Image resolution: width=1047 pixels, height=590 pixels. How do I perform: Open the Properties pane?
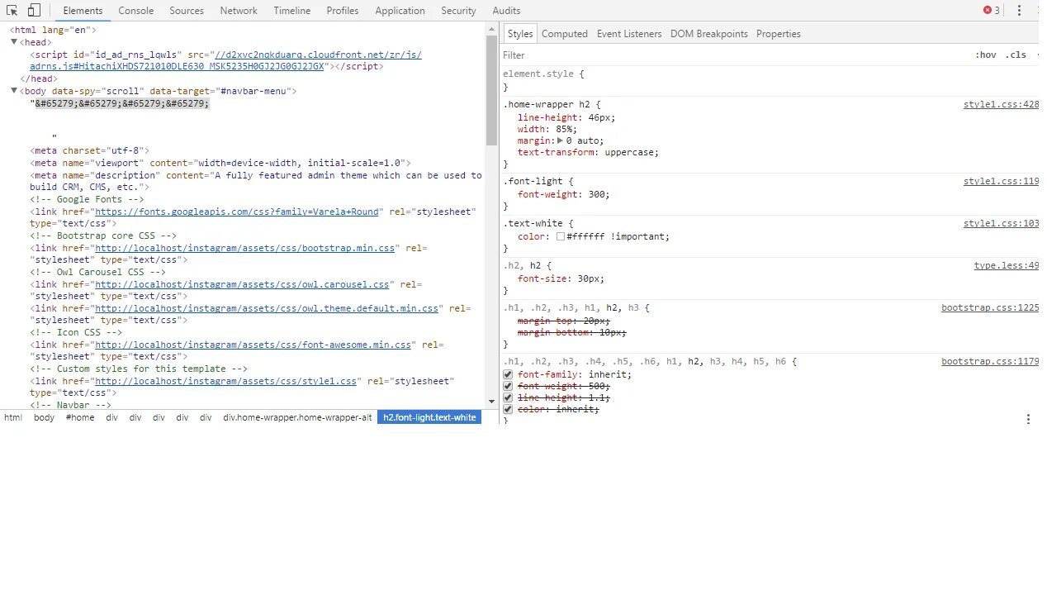779,34
